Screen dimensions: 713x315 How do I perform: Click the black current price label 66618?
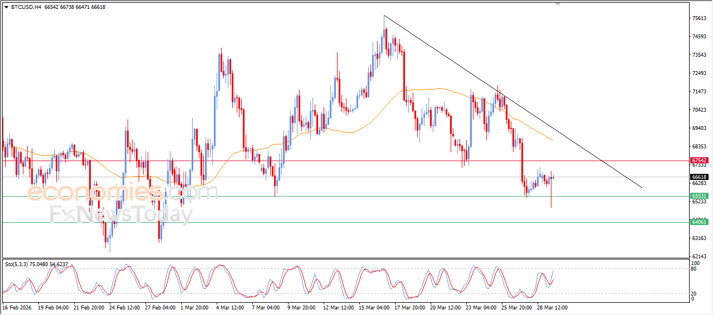click(699, 177)
